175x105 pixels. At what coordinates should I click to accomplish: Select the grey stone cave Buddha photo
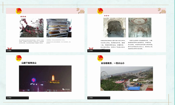point(115,27)
